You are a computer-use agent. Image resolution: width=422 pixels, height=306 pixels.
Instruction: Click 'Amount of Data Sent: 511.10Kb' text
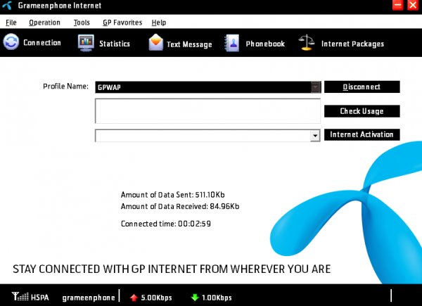pyautogui.click(x=172, y=195)
